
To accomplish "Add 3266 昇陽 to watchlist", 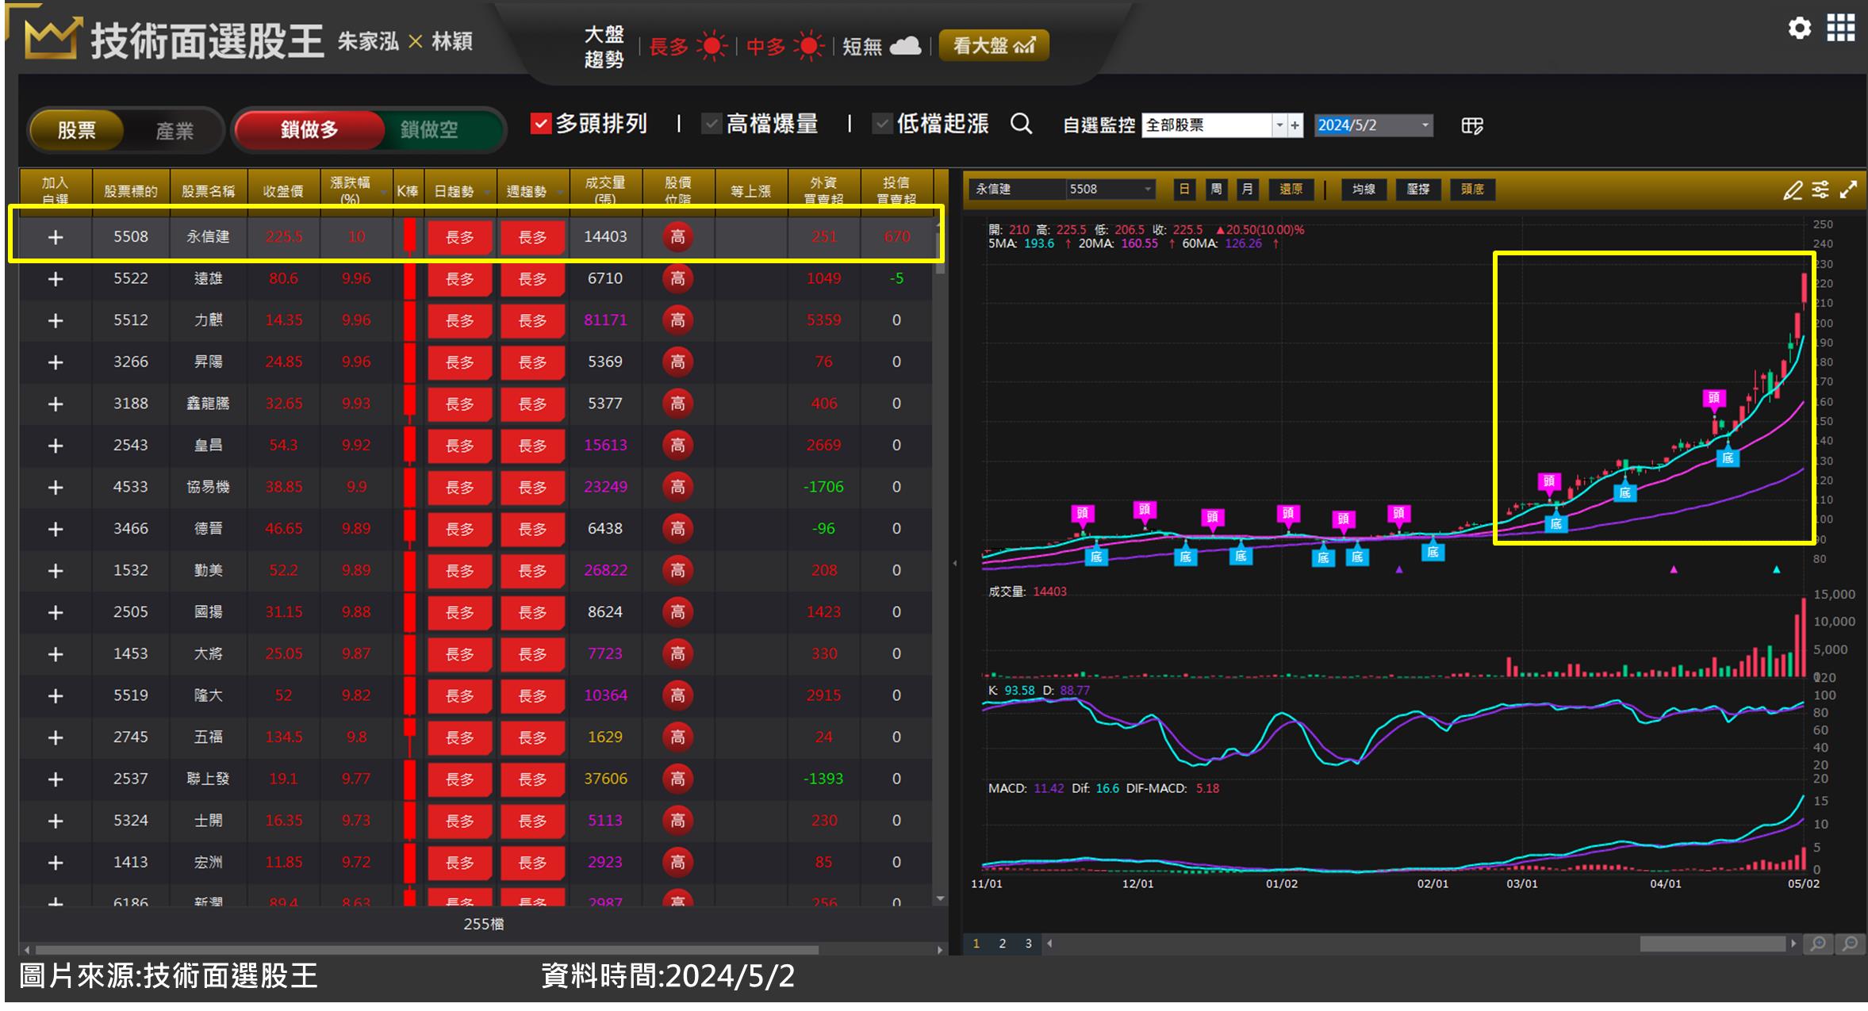I will (55, 362).
